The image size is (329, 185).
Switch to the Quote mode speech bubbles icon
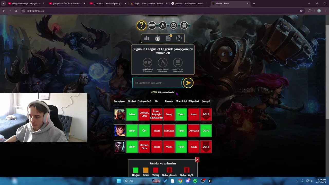click(152, 25)
